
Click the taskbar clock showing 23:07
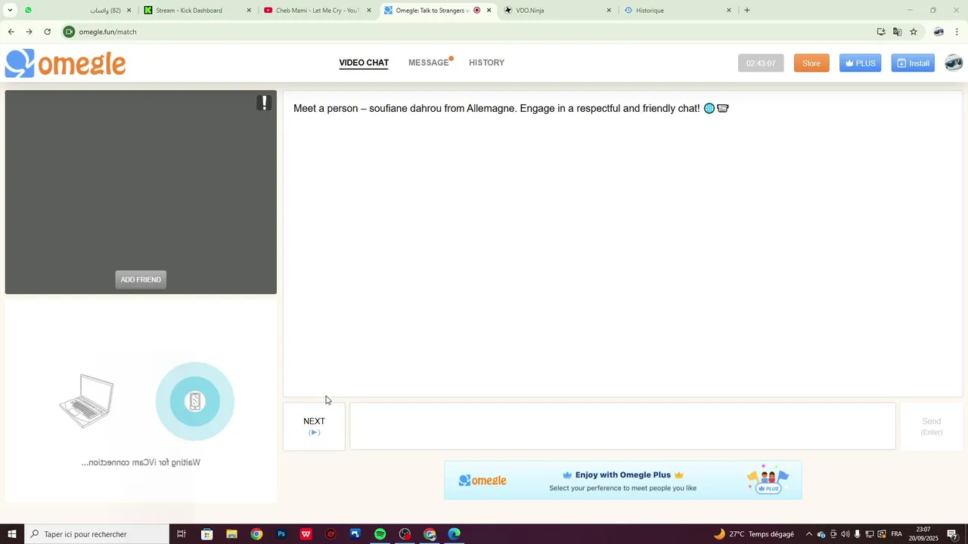pyautogui.click(x=923, y=534)
